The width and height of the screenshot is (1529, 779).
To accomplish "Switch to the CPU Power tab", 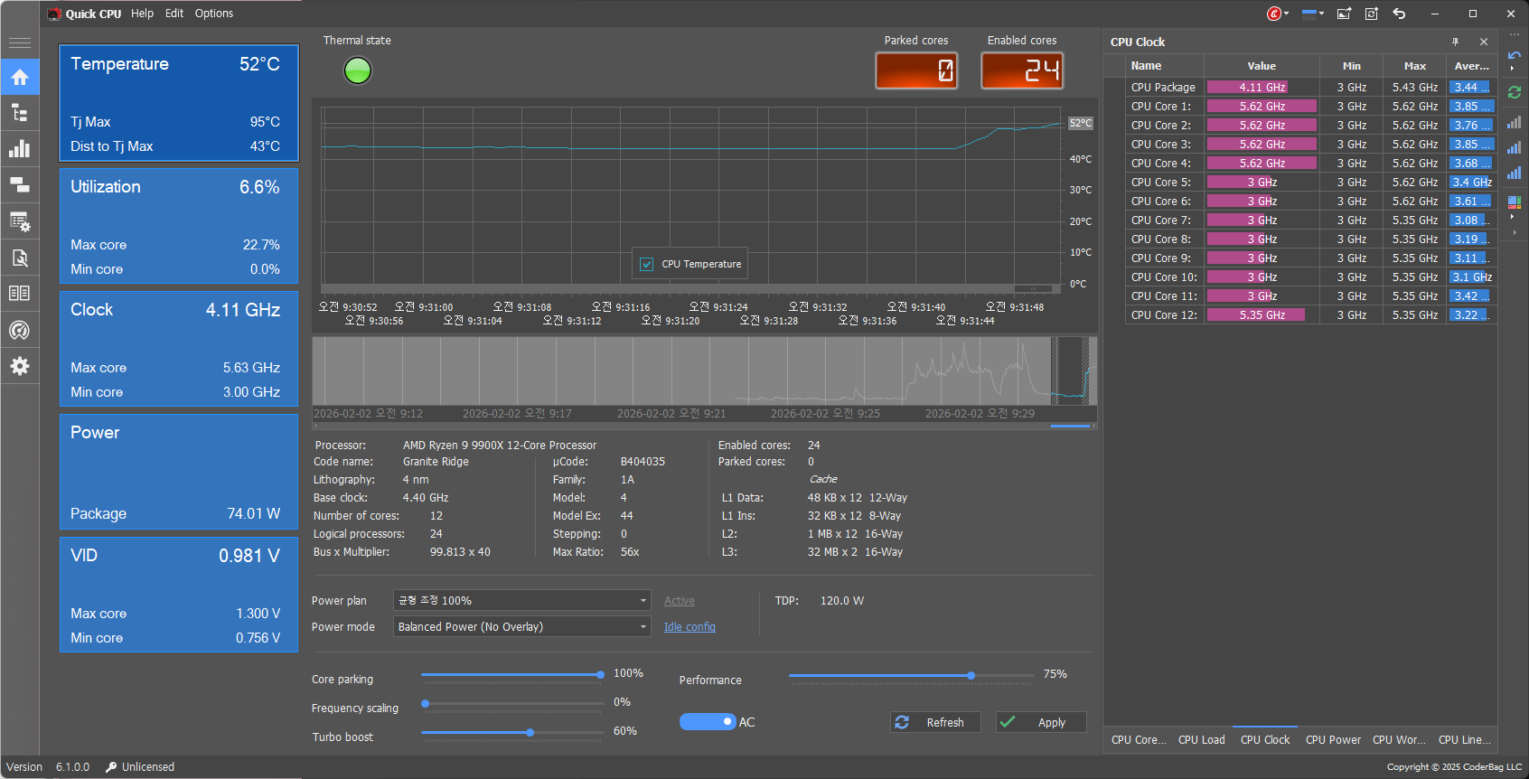I will (x=1333, y=739).
